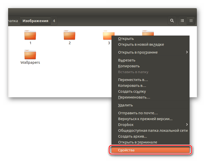This screenshot has height=161, width=205.
Task: Select Открыть в новой вкладке
Action: tap(141, 44)
